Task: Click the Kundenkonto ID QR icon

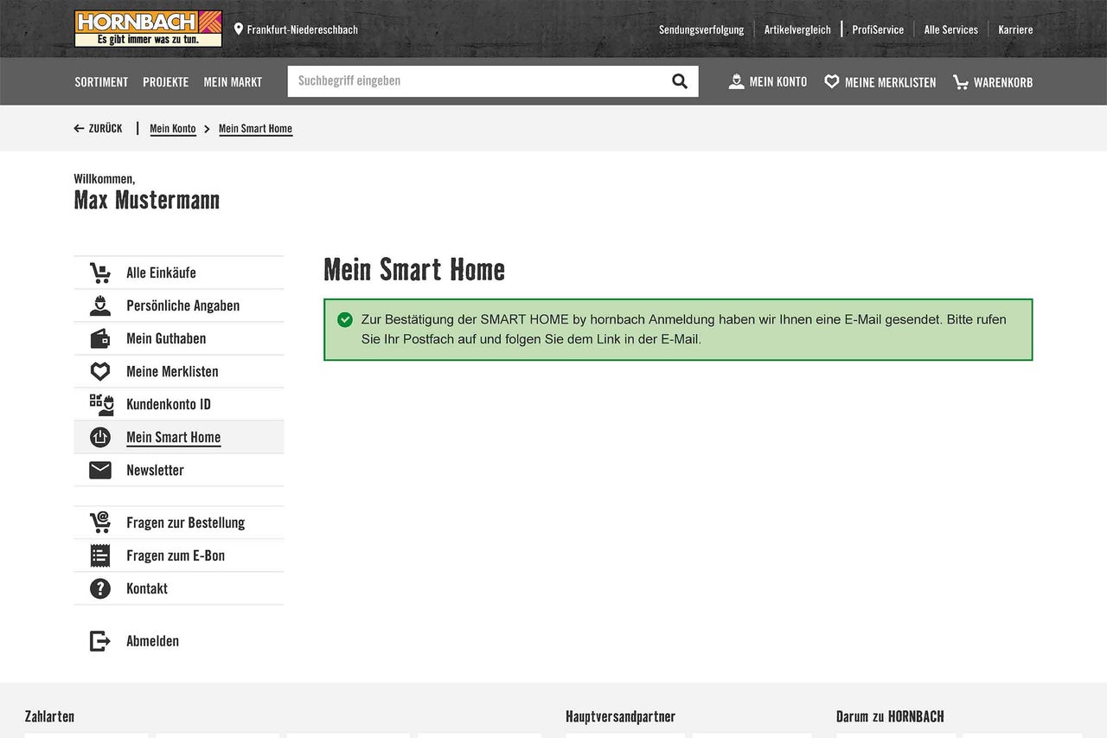Action: click(x=101, y=405)
